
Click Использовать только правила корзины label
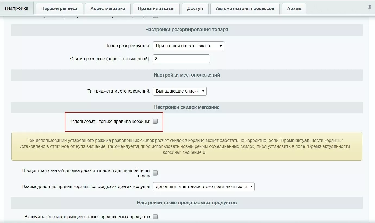tap(110, 122)
